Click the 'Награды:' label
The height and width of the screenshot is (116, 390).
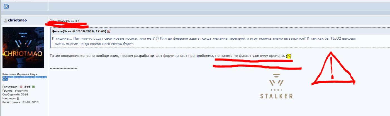tap(9, 98)
